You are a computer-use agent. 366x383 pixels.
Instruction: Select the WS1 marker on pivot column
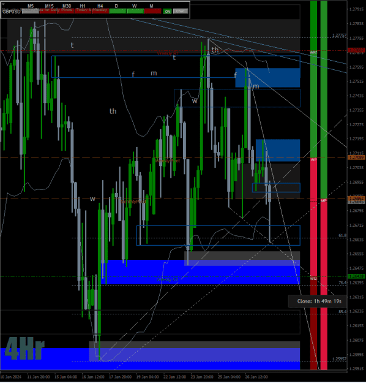(313, 279)
